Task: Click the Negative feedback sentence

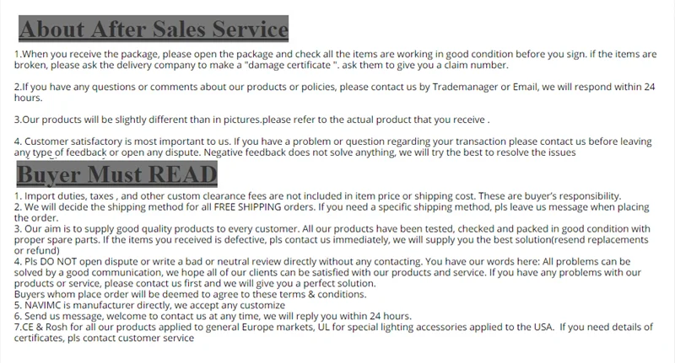Action: (390, 152)
